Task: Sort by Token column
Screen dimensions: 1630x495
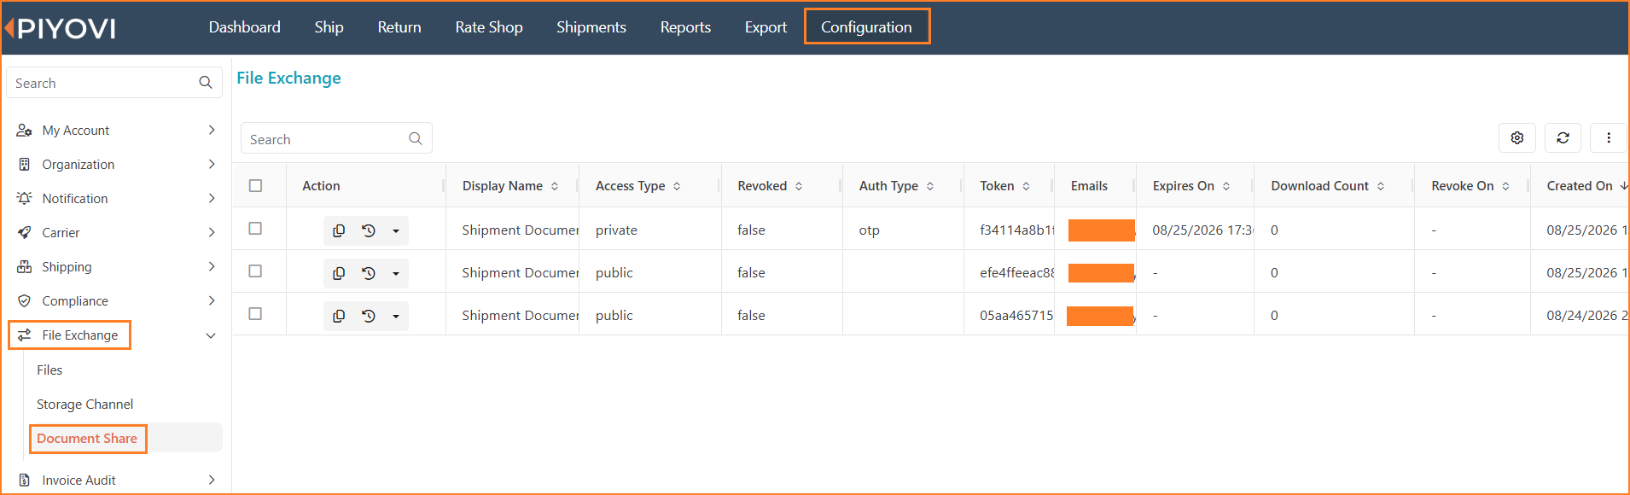Action: tap(1026, 186)
